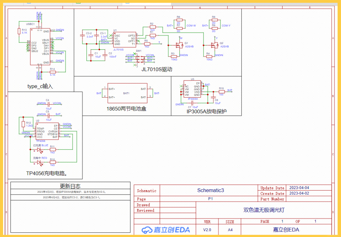Image resolution: width=341 pixels, height=237 pixels.
Task: Click the 更新日志 changelog header
Action: pos(70,186)
